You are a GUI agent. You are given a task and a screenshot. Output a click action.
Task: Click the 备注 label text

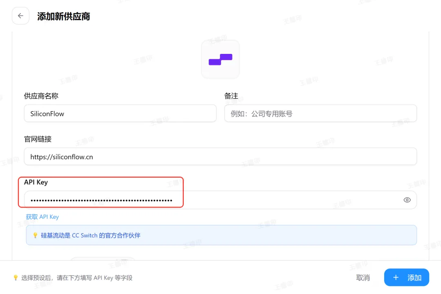(x=231, y=96)
